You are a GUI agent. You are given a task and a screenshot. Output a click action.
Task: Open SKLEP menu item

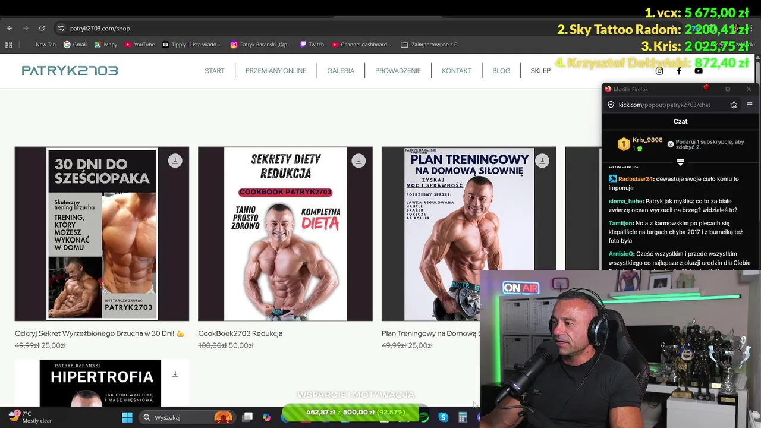pos(540,71)
